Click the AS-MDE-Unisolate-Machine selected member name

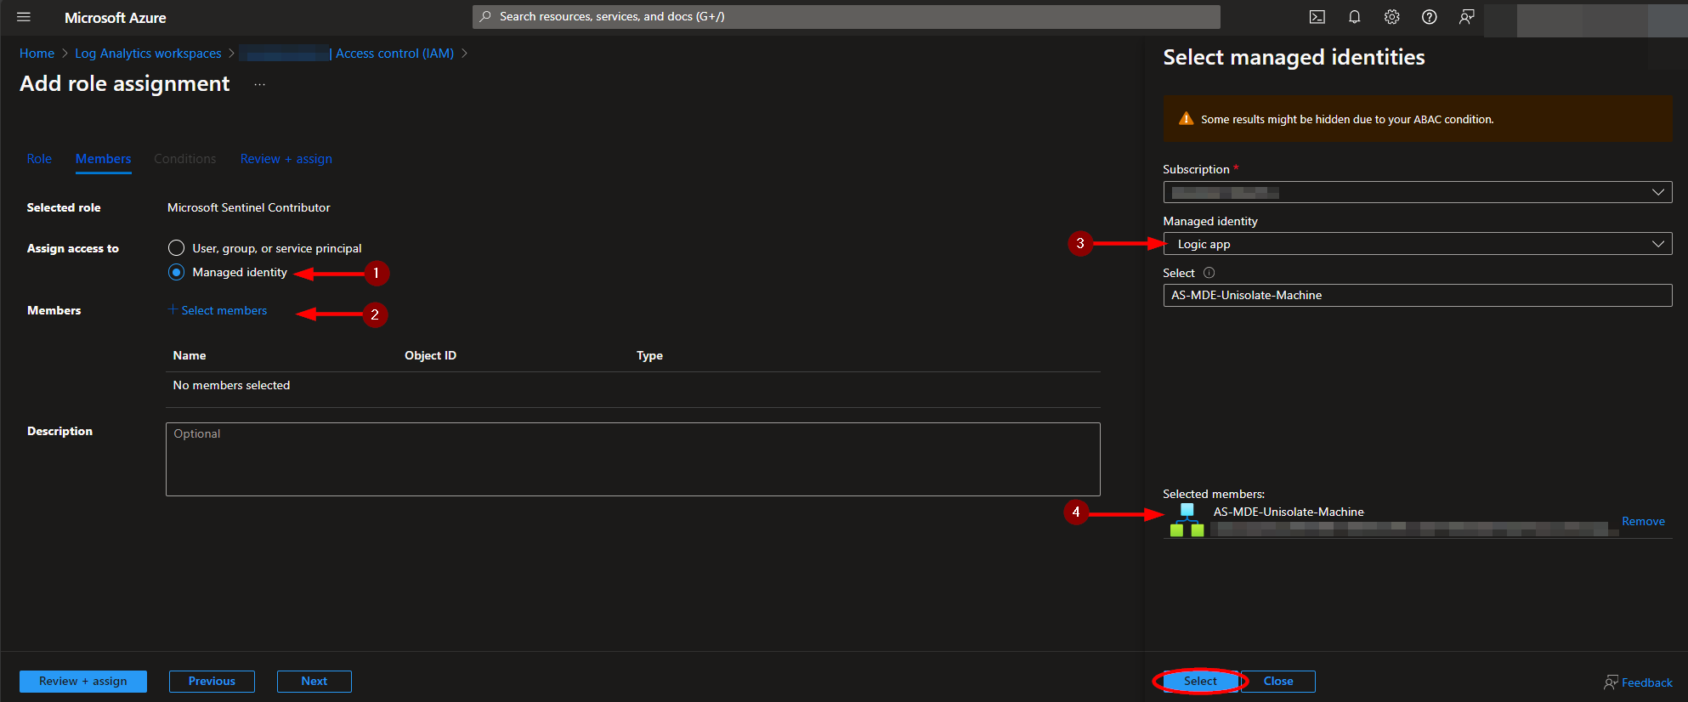tap(1289, 512)
